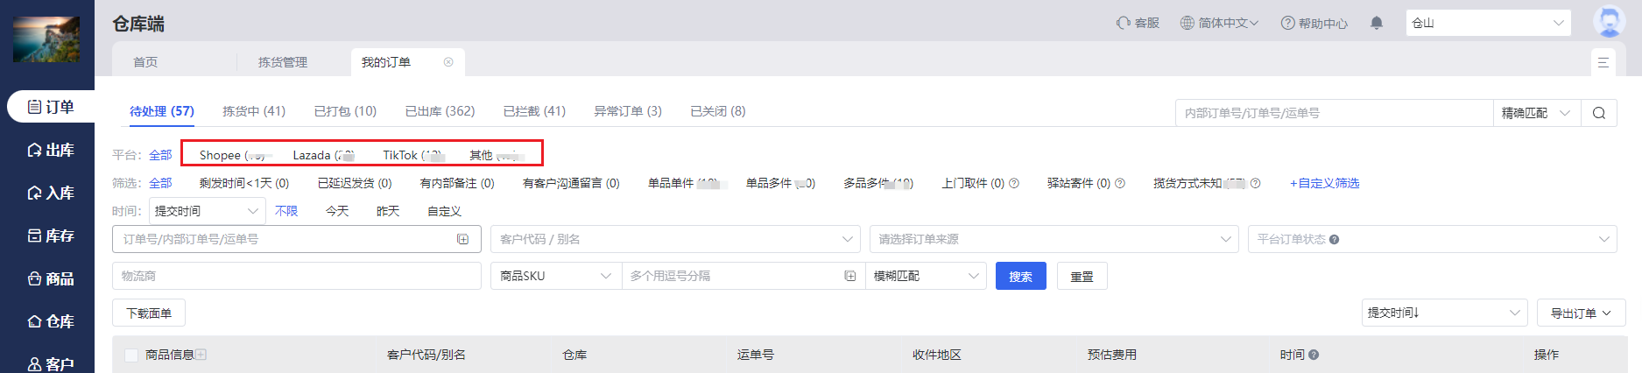Open the 提交时间 time-type dropdown
This screenshot has width=1642, height=373.
pyautogui.click(x=208, y=211)
